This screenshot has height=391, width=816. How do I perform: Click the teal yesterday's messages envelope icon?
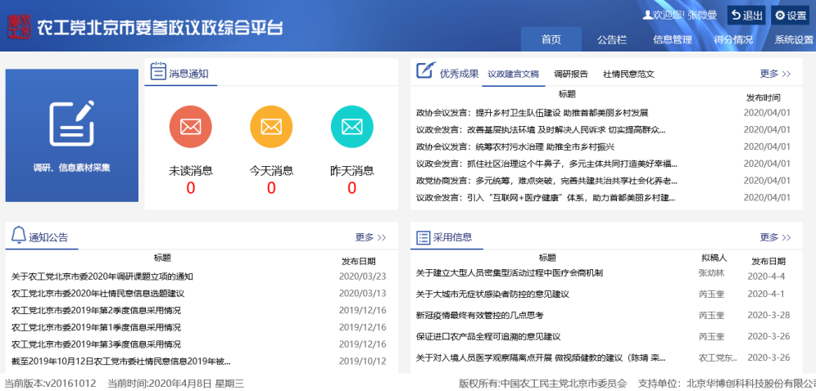point(351,127)
